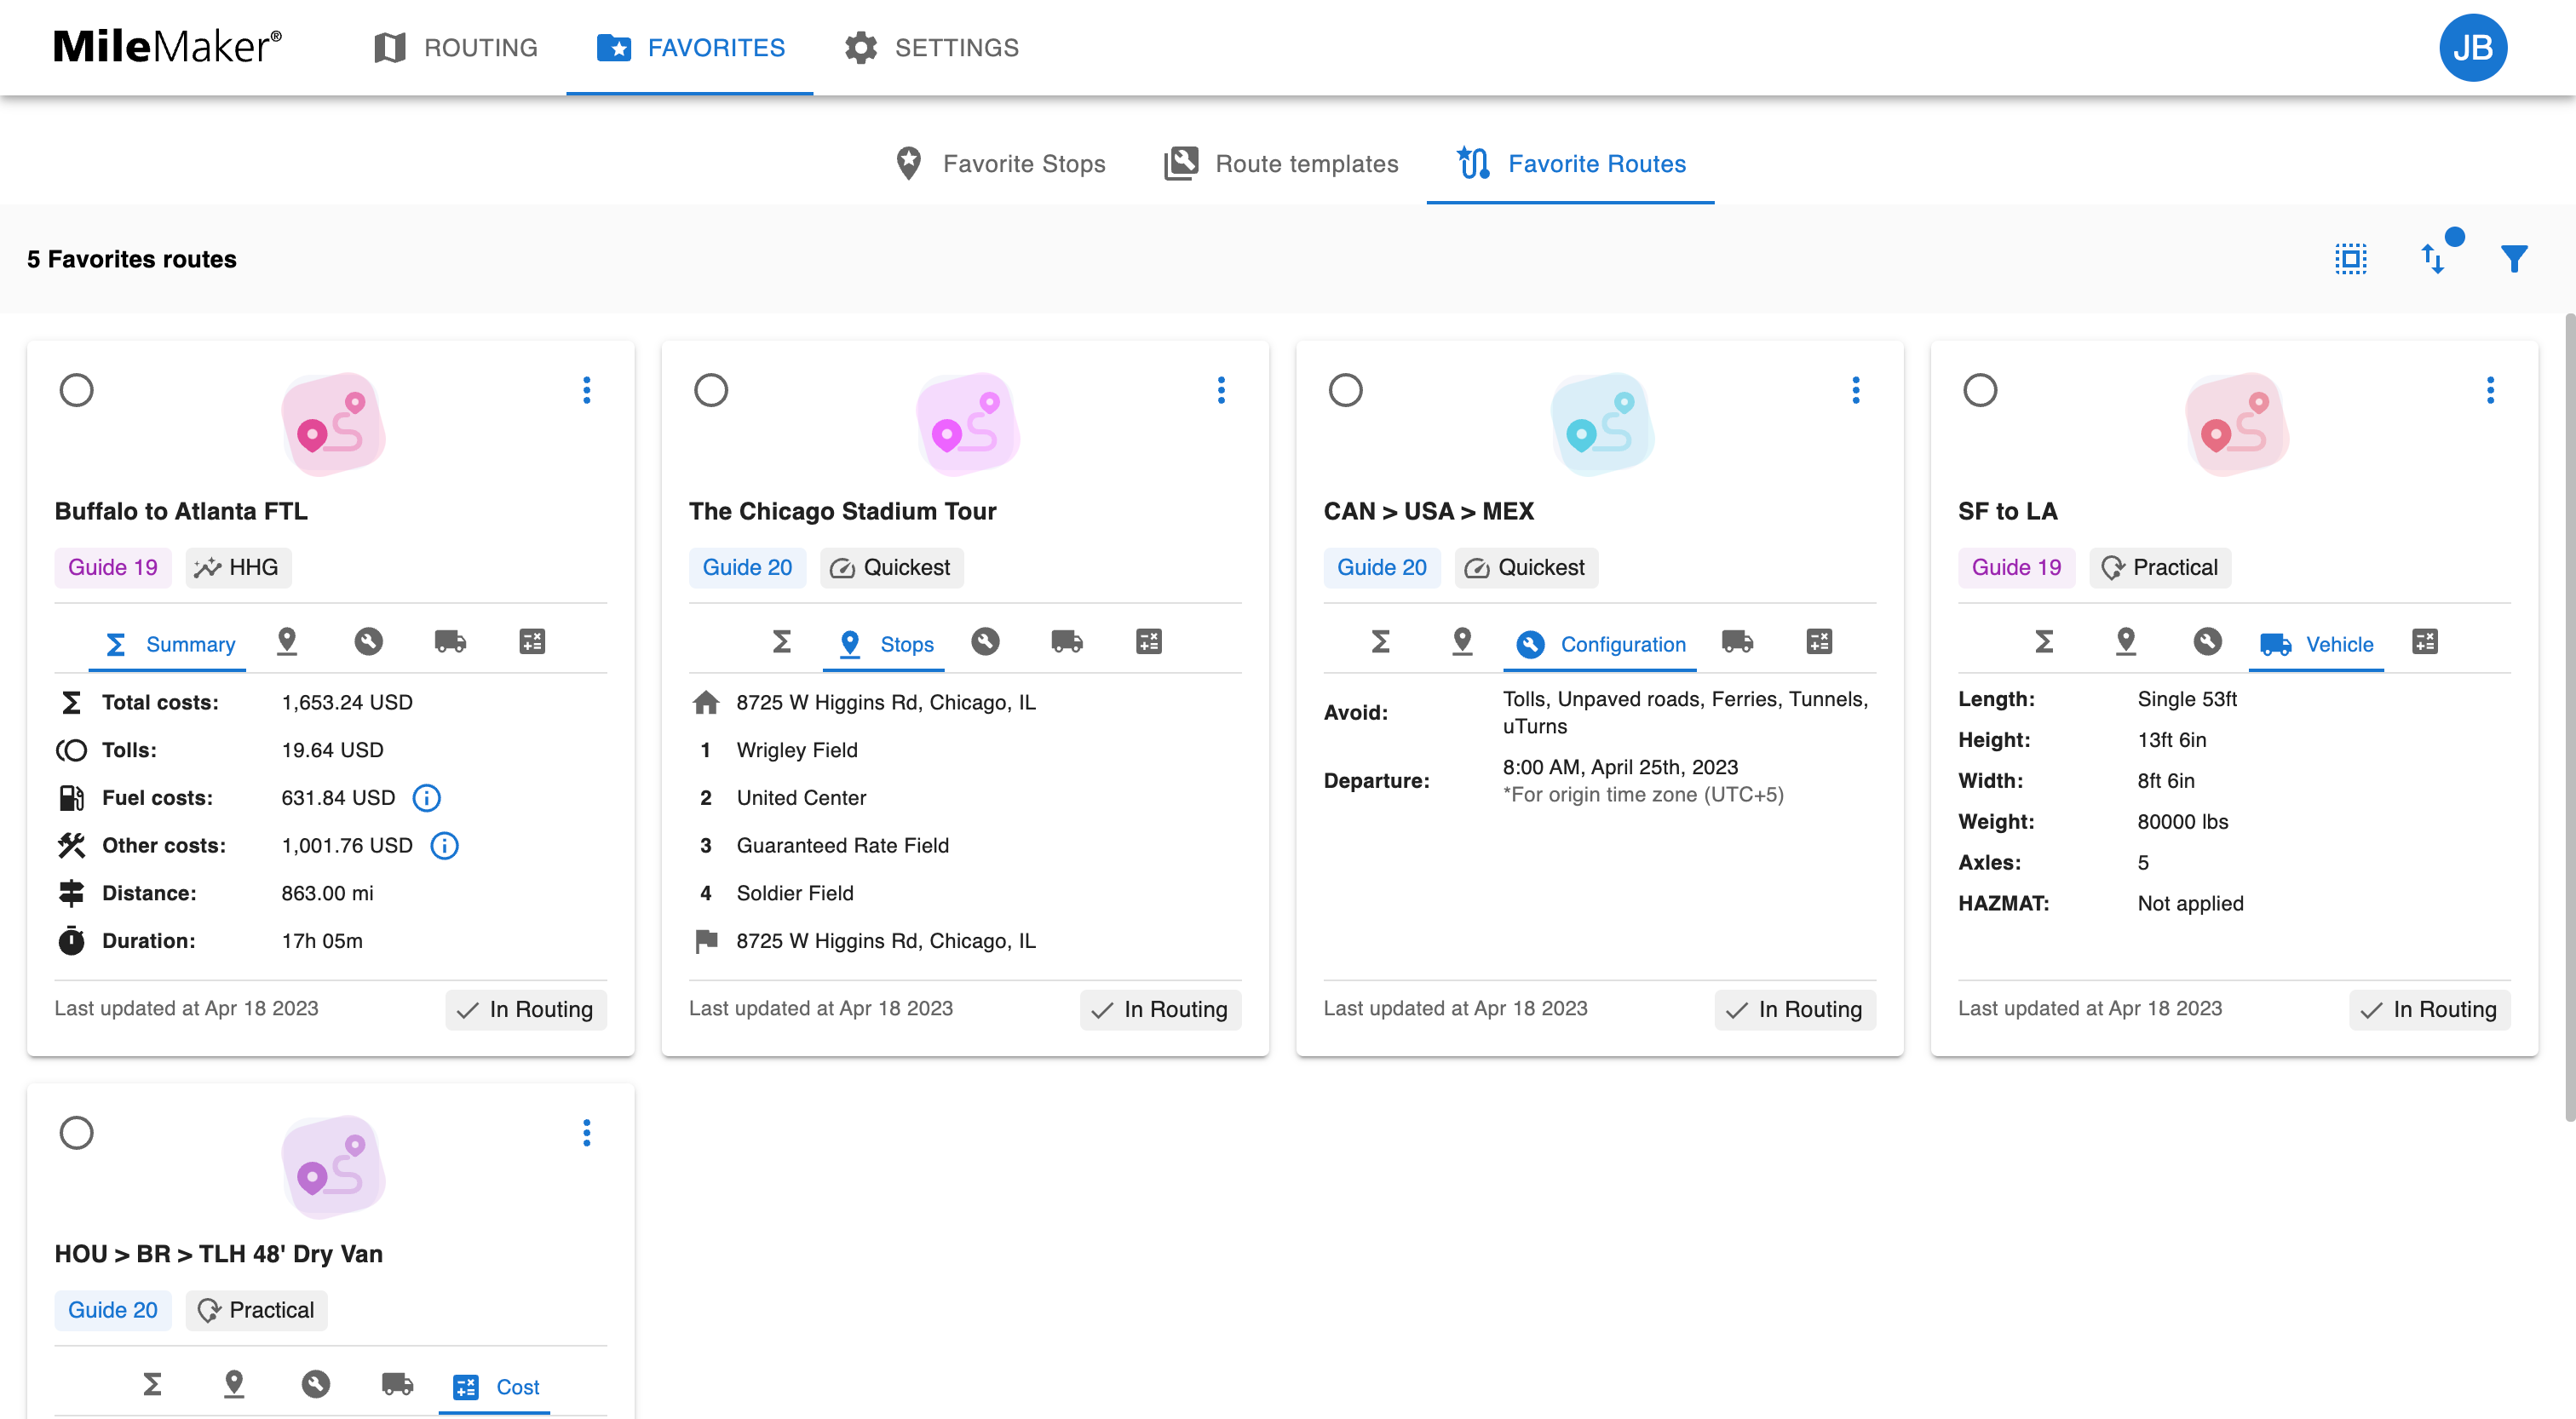The height and width of the screenshot is (1419, 2576).
Task: Show summary sigma icon on SF to LA card
Action: click(2044, 642)
